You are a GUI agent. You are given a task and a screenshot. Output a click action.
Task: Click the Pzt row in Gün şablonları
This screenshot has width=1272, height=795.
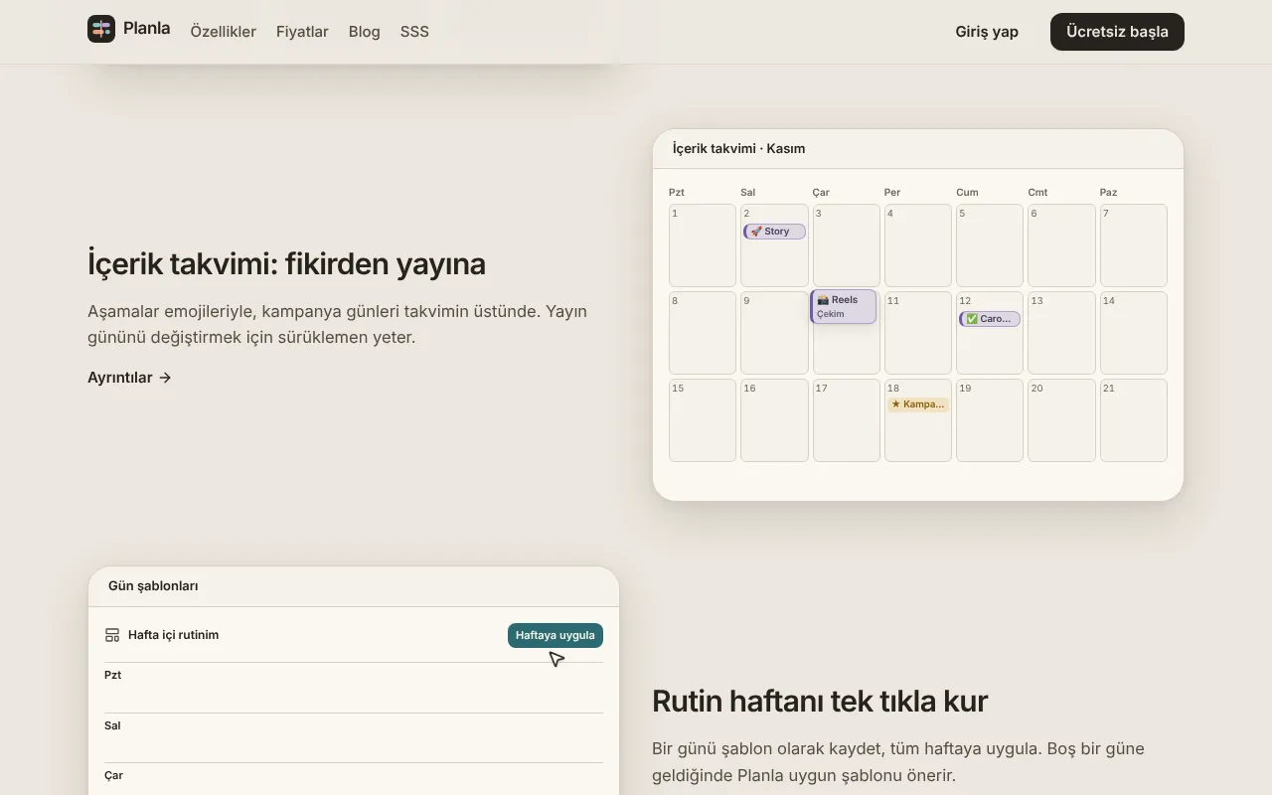(x=354, y=688)
